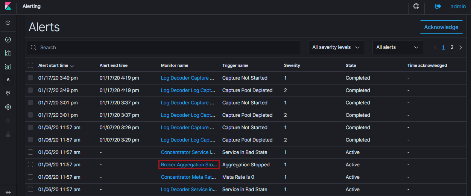Go to page 2 of alerts
The height and width of the screenshot is (196, 471).
coord(452,47)
